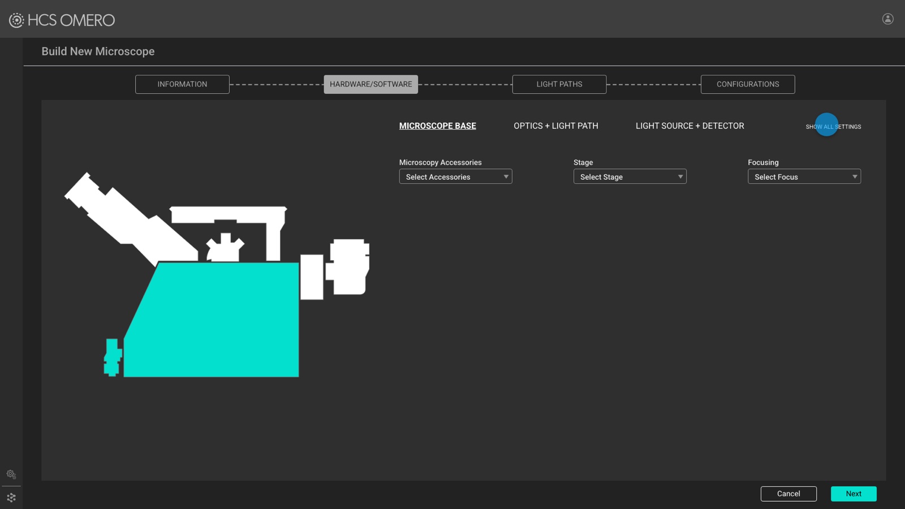Switch to OPTICS + LIGHT PATH tab

[555, 126]
